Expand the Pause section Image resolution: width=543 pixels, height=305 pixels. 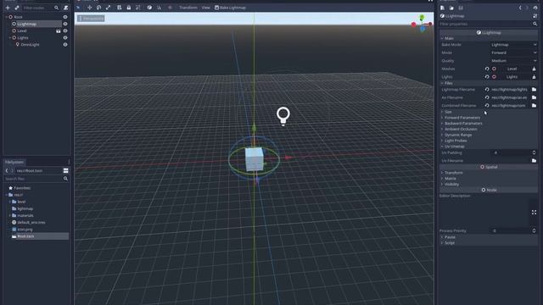tap(489, 237)
